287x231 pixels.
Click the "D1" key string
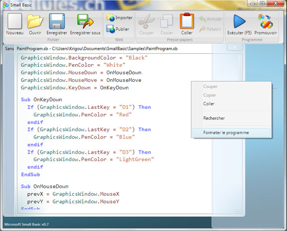[x=125, y=107]
